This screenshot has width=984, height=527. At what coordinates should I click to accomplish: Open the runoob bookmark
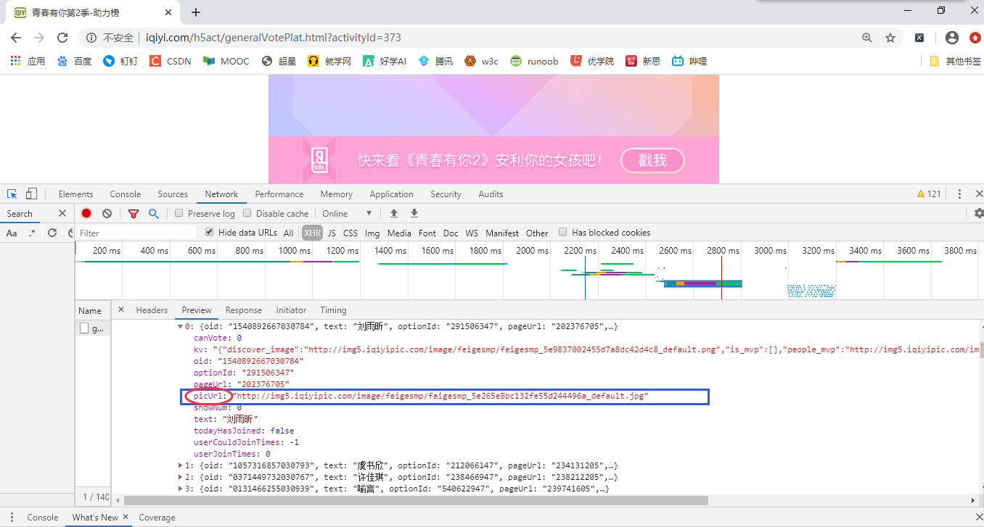tap(534, 61)
